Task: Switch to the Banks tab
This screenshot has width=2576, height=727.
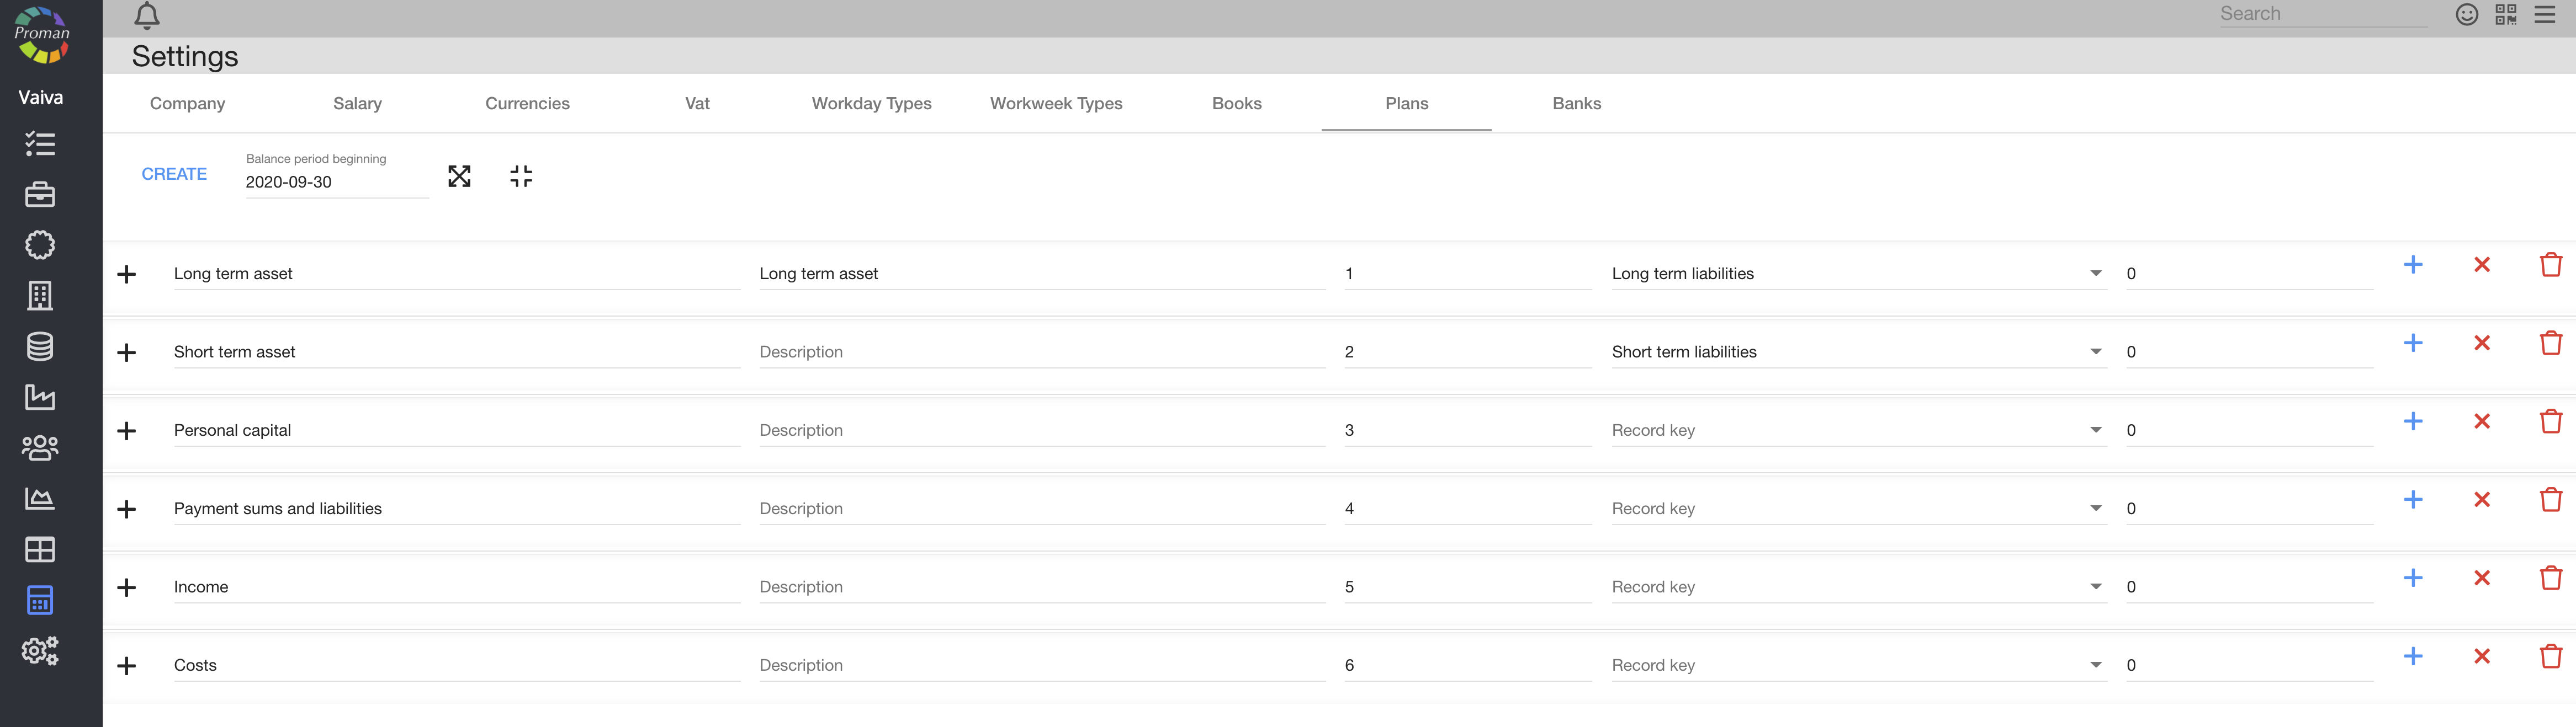Action: point(1576,104)
